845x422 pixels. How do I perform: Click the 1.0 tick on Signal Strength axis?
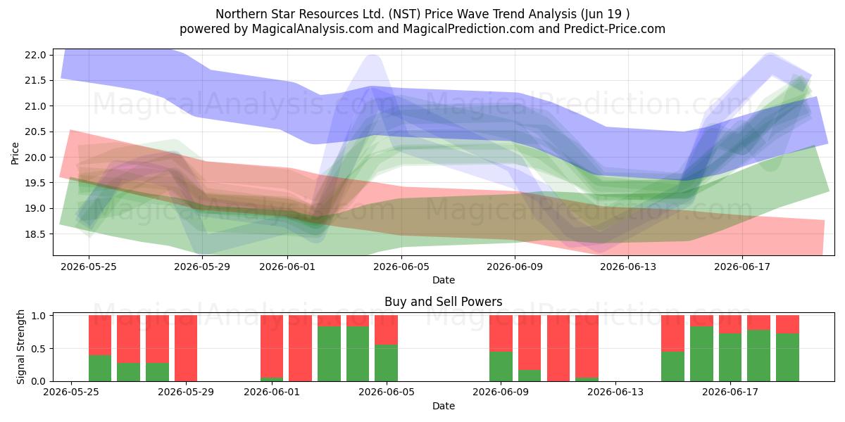pyautogui.click(x=39, y=316)
